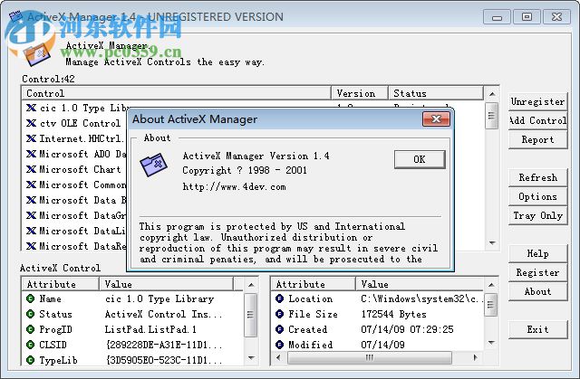Click the right file panel scroll down arrow
Screen dimensions: 580x379
[491, 343]
